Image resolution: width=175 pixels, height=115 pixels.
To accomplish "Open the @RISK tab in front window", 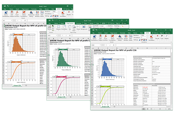I will pos(147,33).
